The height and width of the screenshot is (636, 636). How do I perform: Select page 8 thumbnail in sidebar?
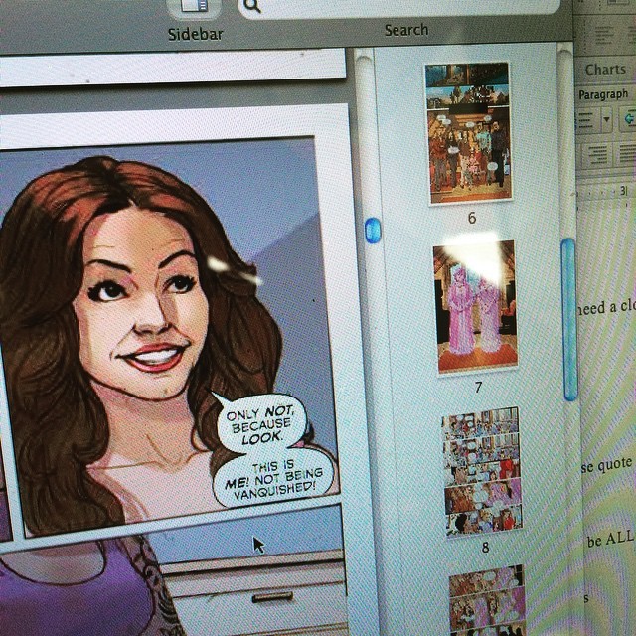482,472
